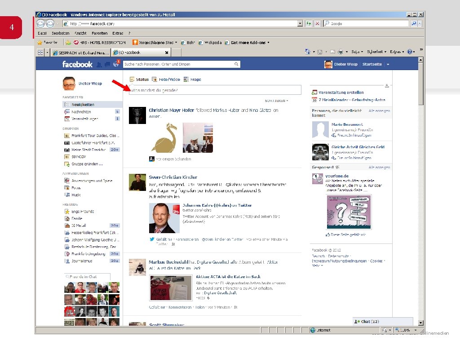460x345 pixels.
Task: Click the Google search magnifier button
Action: tap(414, 23)
